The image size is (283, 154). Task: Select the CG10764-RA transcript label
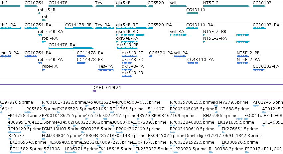38,25
